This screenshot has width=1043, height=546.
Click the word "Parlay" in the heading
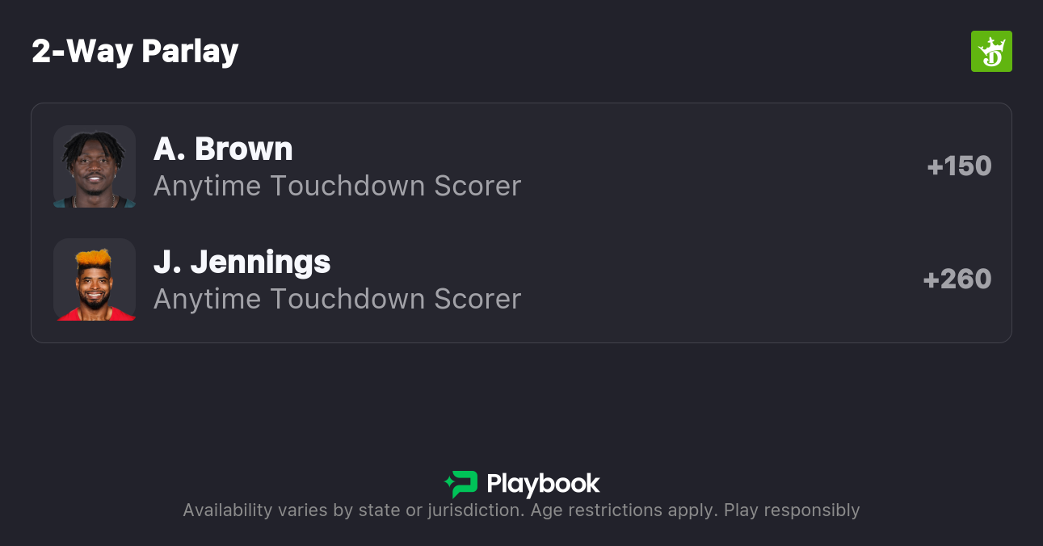[190, 52]
